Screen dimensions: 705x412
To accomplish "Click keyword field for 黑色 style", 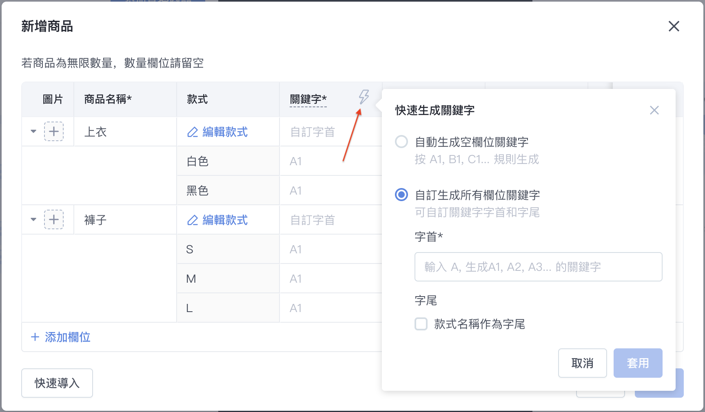I will tap(330, 190).
